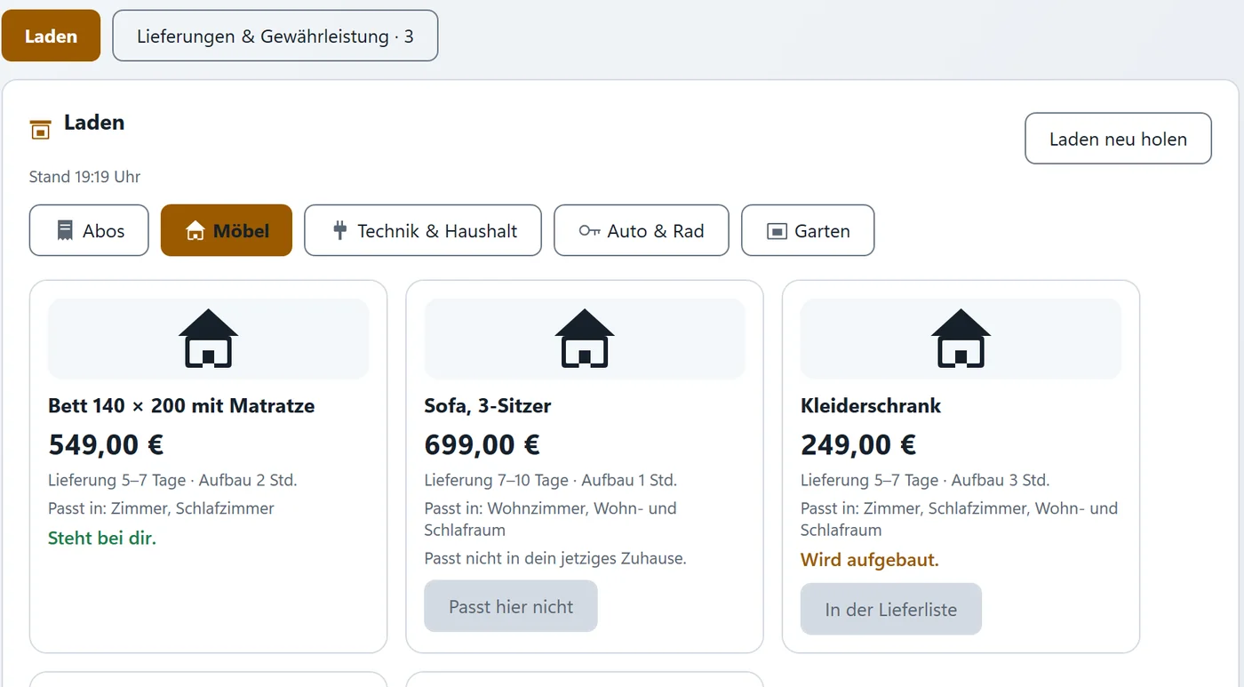
Task: Select the Möbel category
Action: tap(227, 231)
